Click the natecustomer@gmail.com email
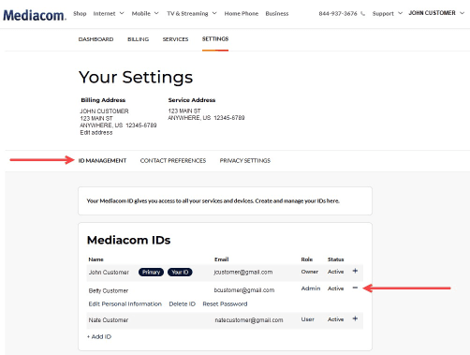This screenshot has height=355, width=470. tap(249, 320)
